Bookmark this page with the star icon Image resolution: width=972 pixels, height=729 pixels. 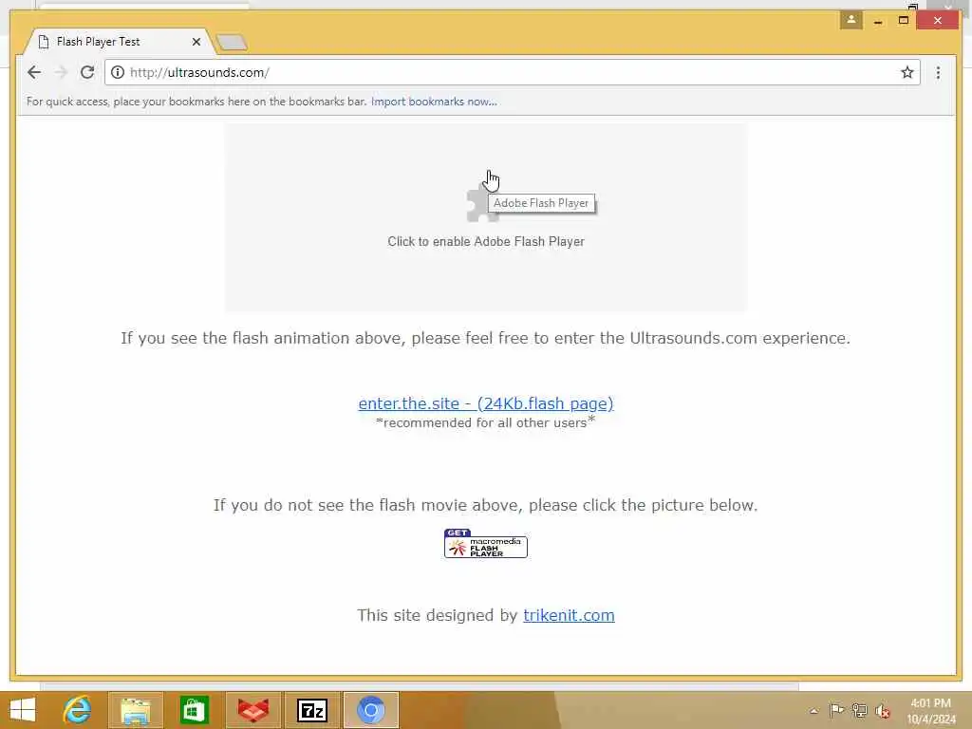point(907,72)
